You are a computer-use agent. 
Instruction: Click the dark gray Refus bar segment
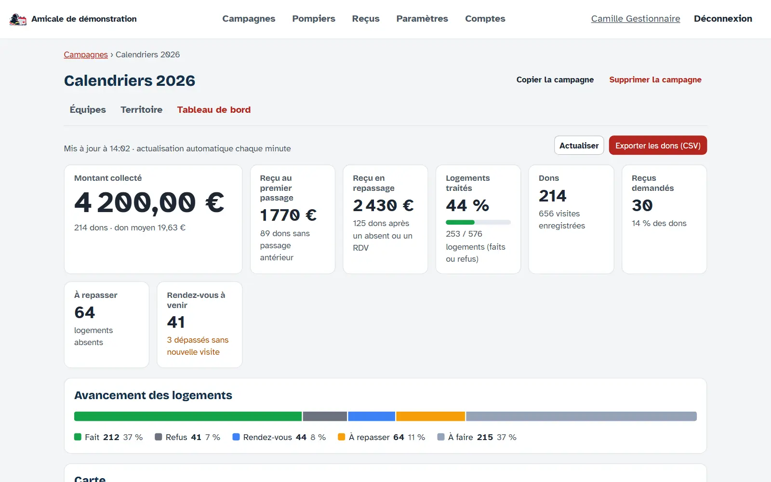(x=325, y=416)
